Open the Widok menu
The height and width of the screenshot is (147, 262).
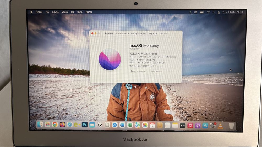65,12
